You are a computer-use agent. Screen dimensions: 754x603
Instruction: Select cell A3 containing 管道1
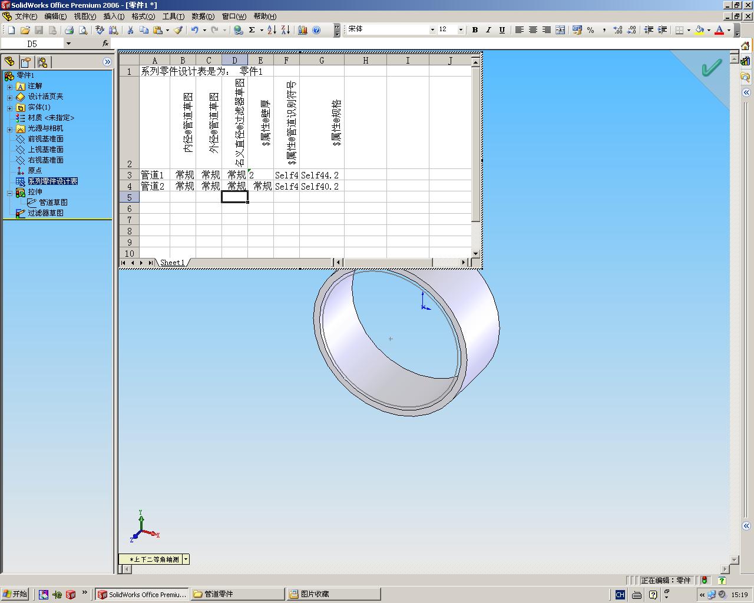coord(154,175)
